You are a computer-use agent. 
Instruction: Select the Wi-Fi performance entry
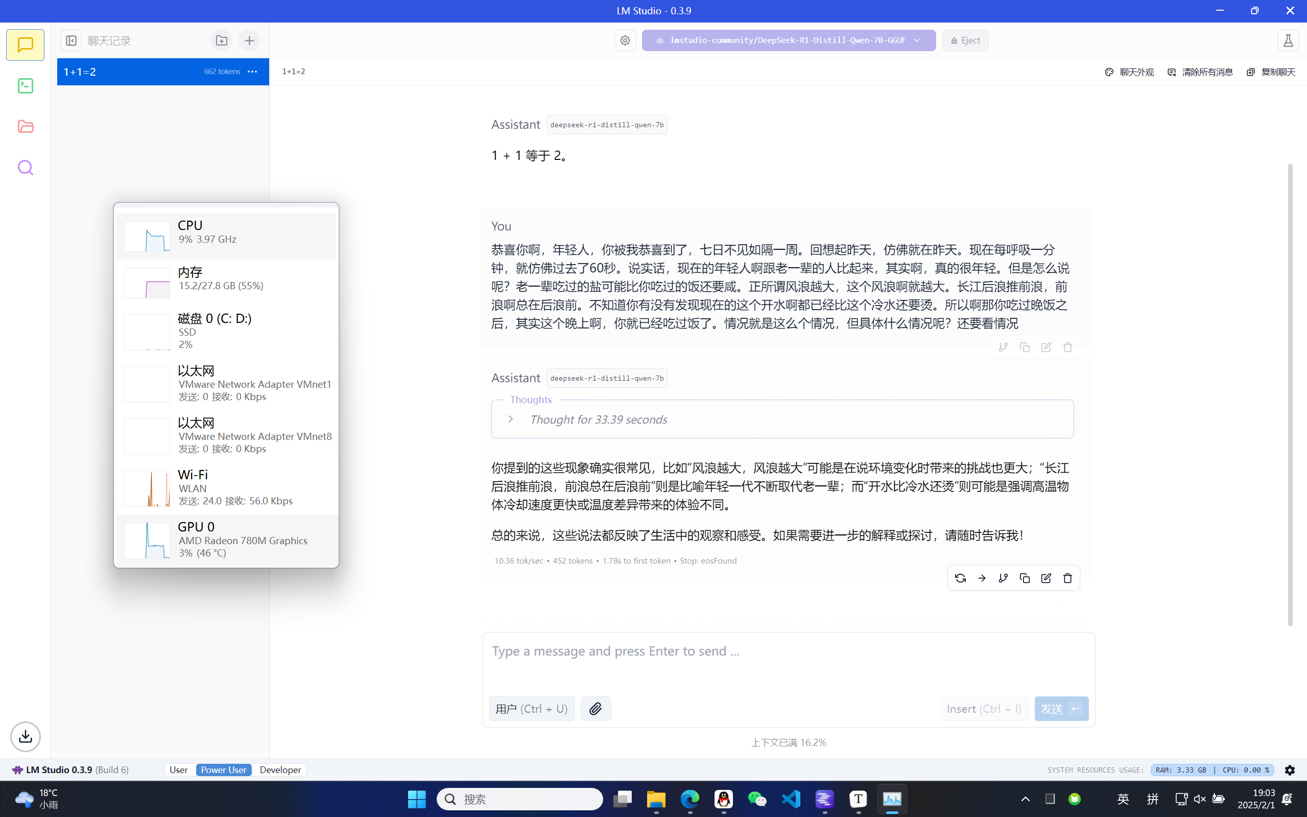point(227,487)
